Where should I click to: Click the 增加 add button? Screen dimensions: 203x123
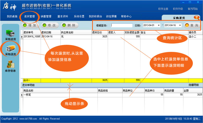click(x=30, y=25)
